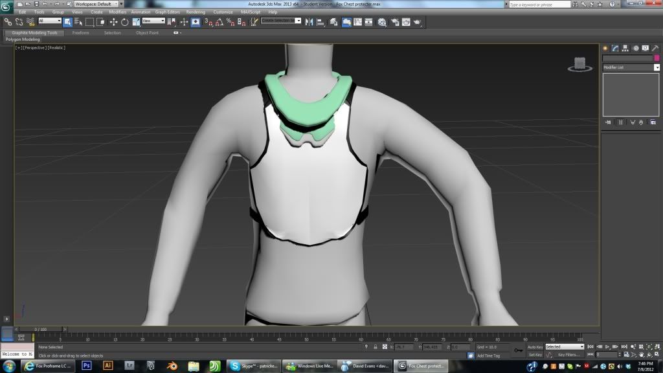The image size is (663, 373).
Task: Click Add Time Tag
Action: click(x=488, y=356)
